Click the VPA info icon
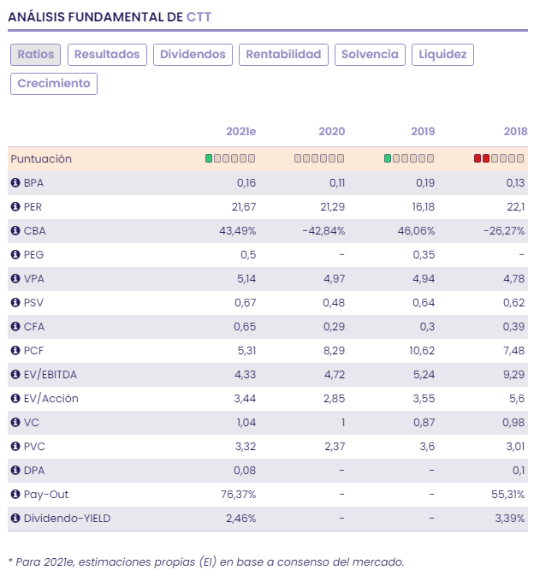534x576 pixels. (15, 279)
